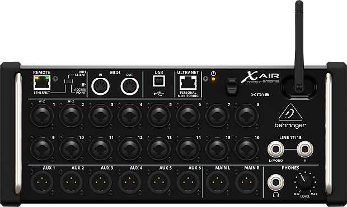This screenshot has height=207, width=347.
Task: Click the Remote Ethernet port
Action: [42, 83]
